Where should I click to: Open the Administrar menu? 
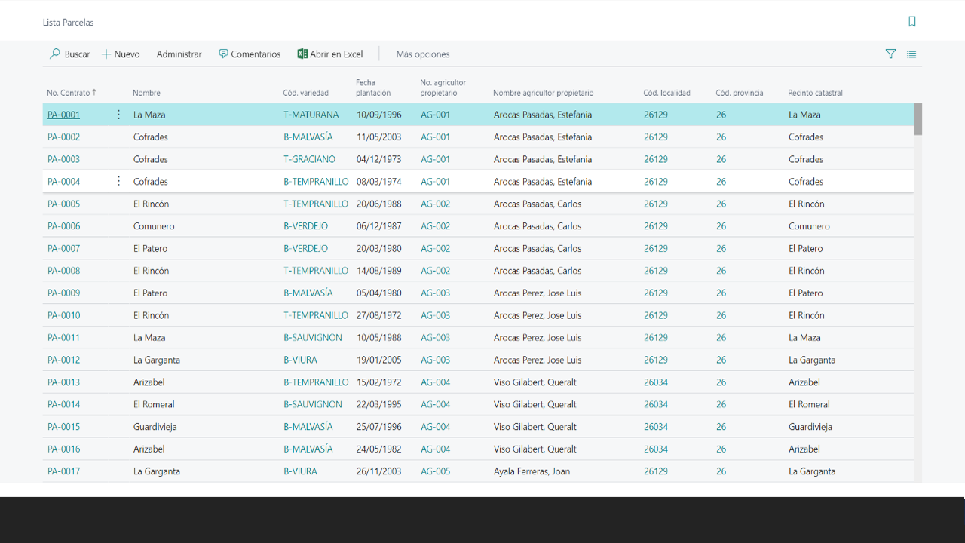[179, 54]
